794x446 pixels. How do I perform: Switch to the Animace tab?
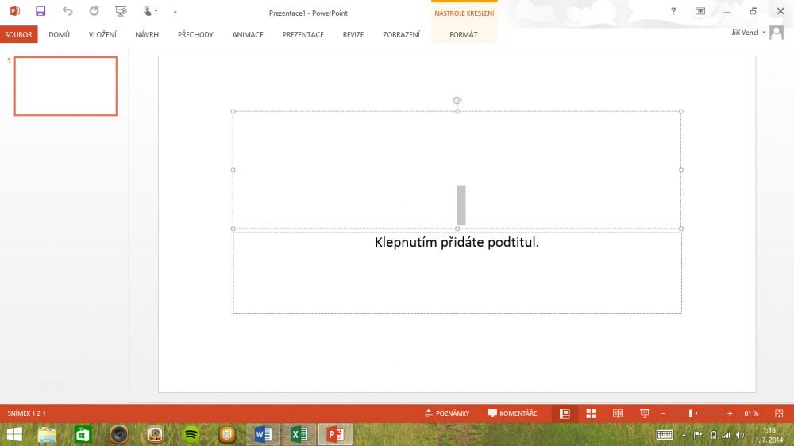tap(248, 35)
